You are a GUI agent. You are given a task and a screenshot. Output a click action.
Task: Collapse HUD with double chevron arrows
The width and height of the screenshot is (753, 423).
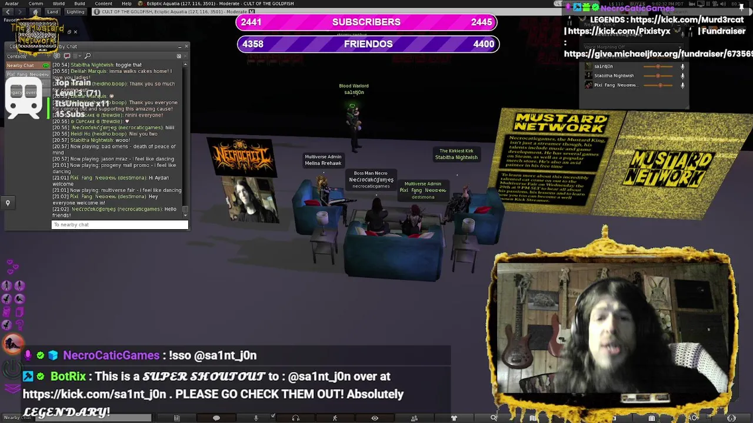(x=12, y=388)
